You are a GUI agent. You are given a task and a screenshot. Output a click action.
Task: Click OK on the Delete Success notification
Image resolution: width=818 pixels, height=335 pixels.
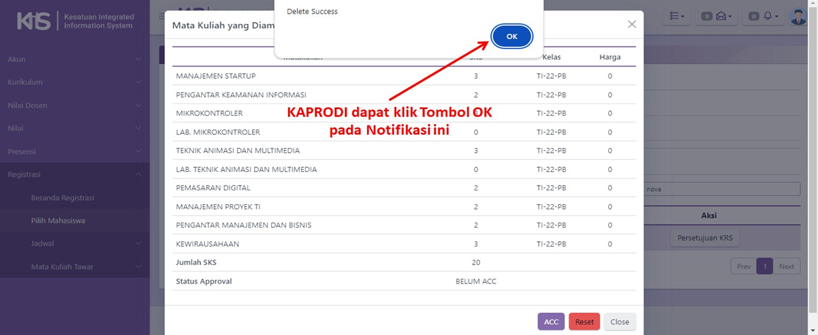click(x=511, y=36)
